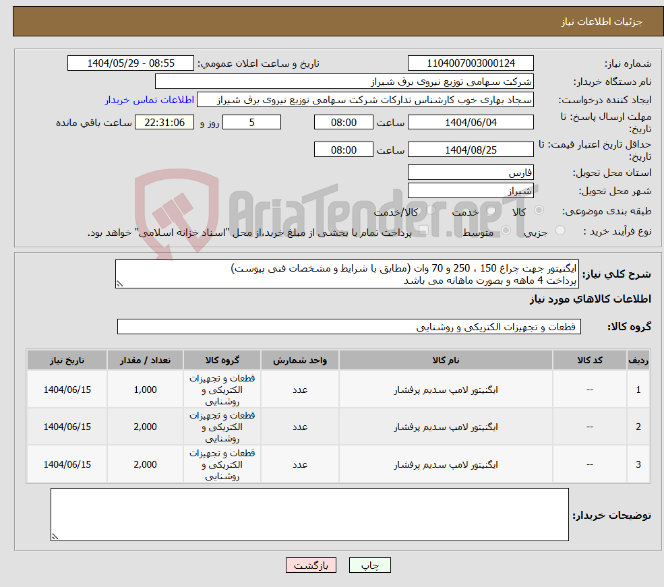Click the goods group field قطعات و تجهیزات الکتریکی
664x587 pixels.
pyautogui.click(x=349, y=327)
